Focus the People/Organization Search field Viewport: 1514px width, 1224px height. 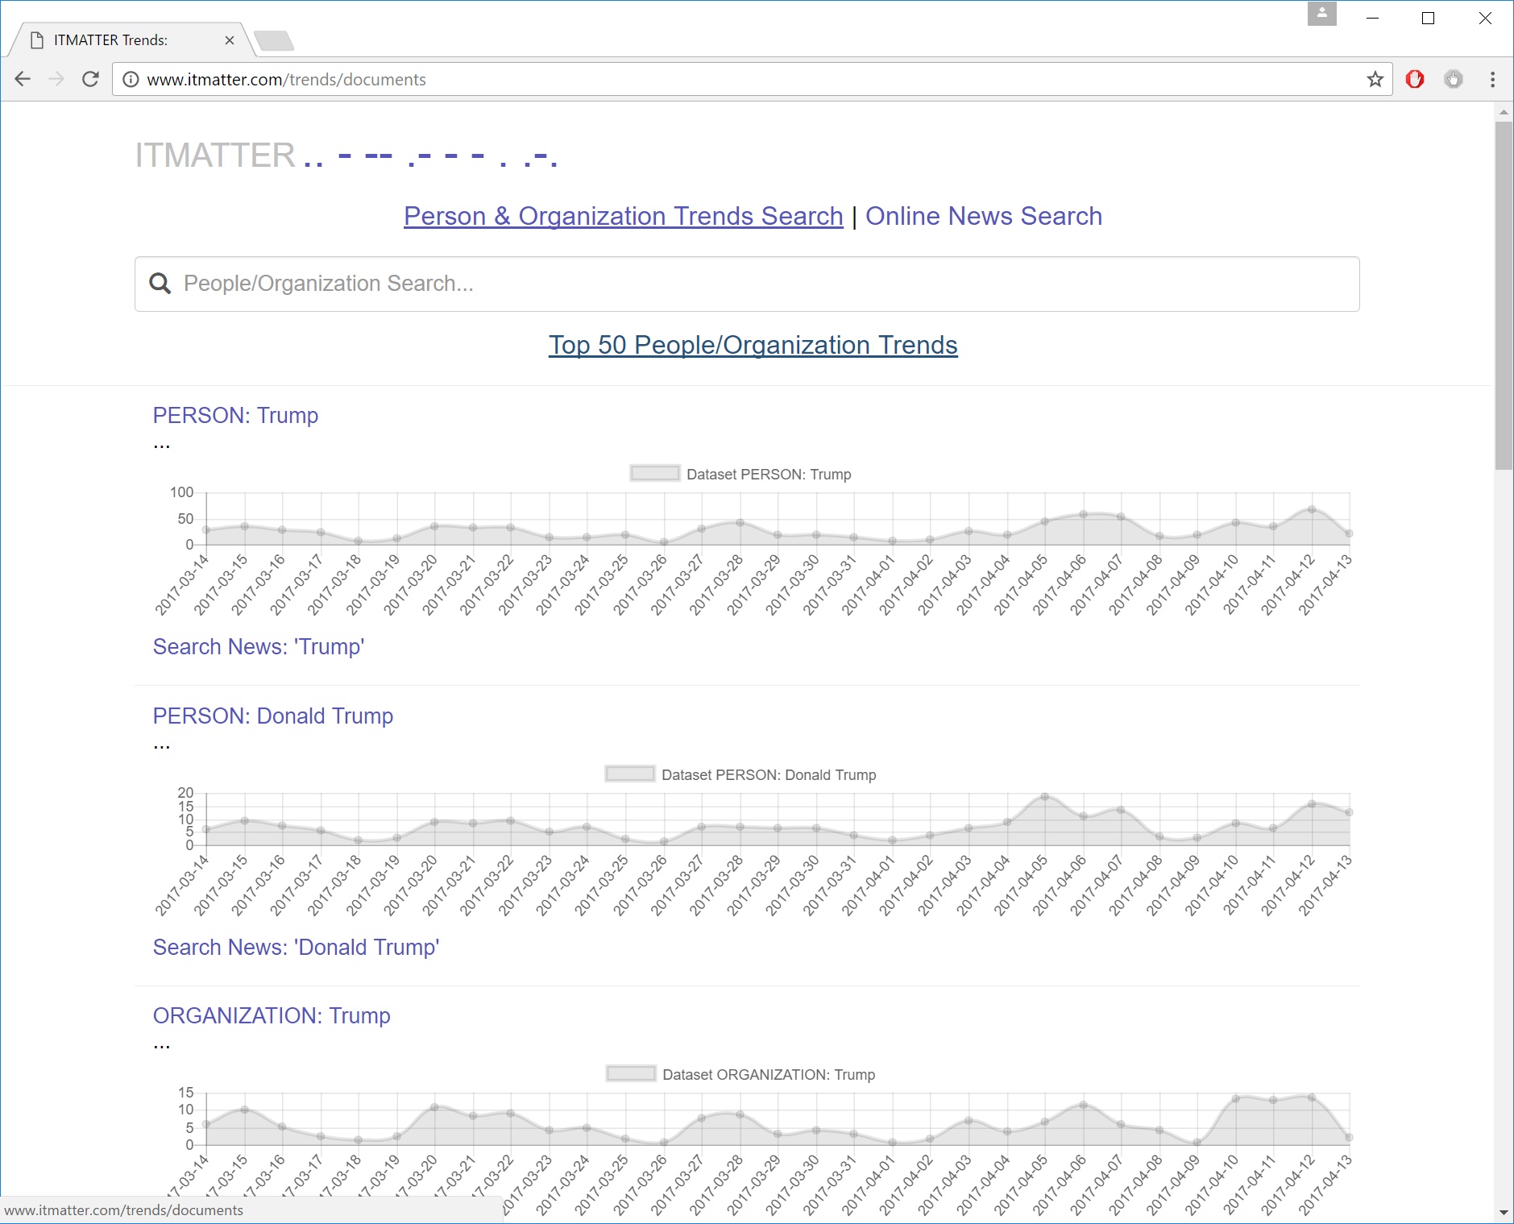point(747,284)
